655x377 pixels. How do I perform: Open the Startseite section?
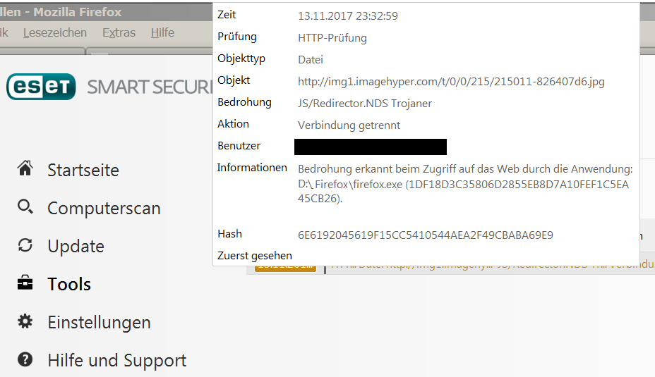[83, 170]
